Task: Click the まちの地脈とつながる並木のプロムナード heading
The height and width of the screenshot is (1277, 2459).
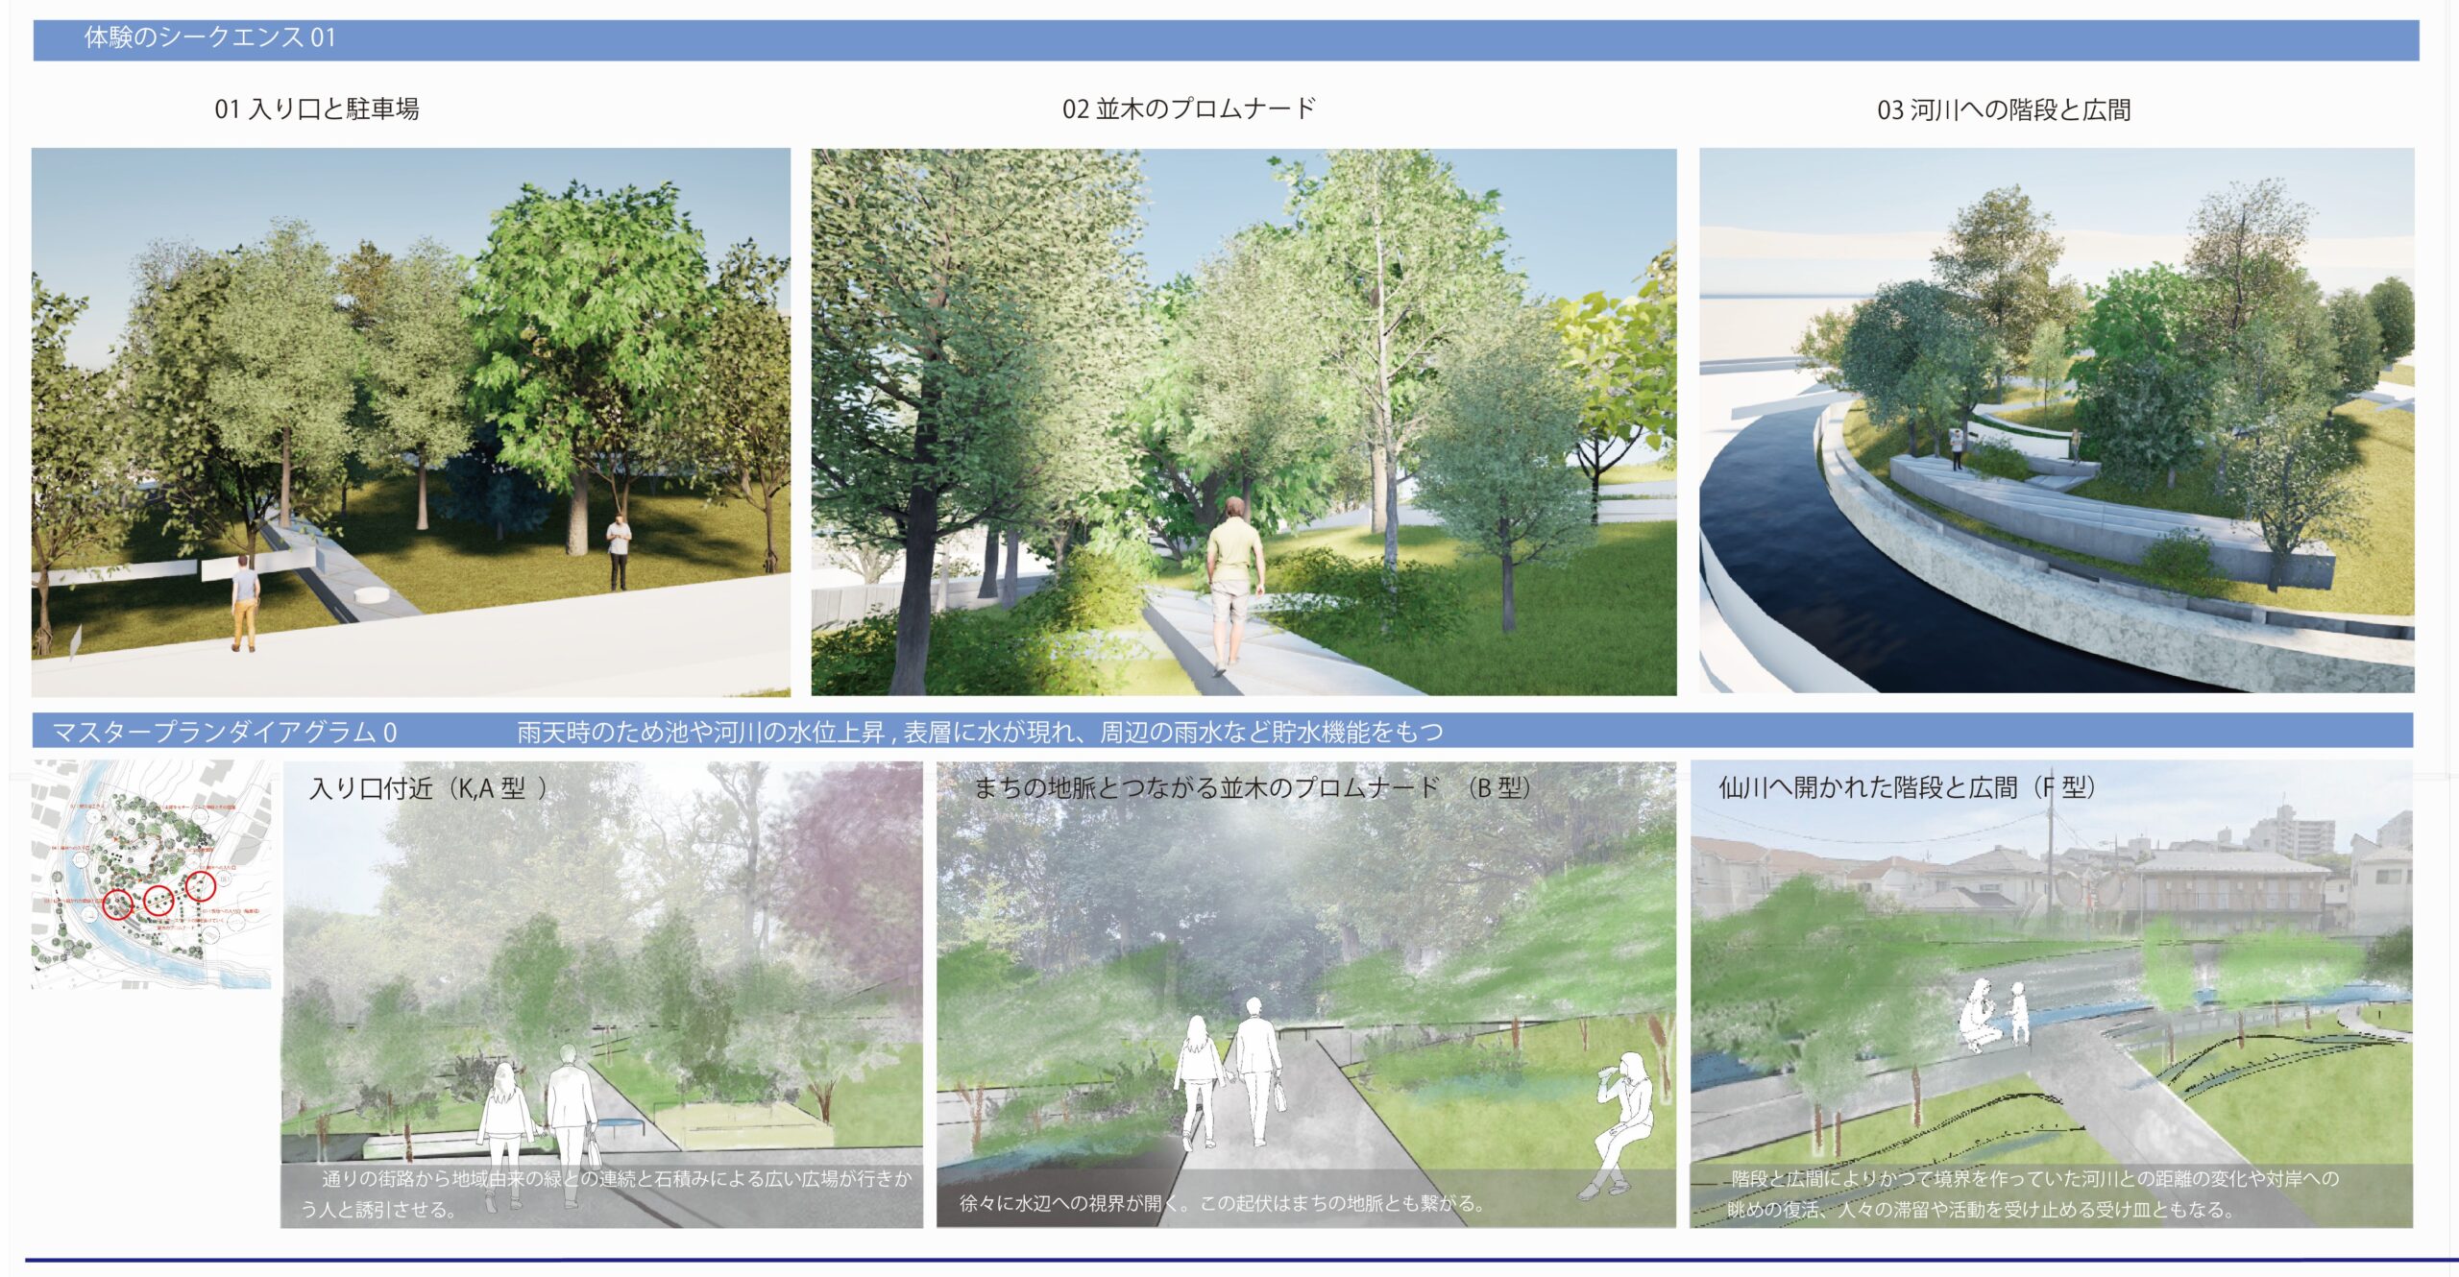Action: (1252, 788)
